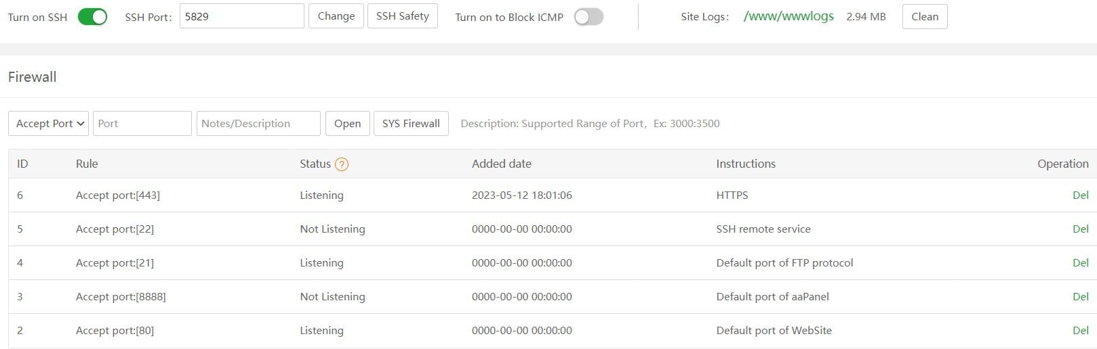
Task: Click the Change SSH port button
Action: 336,16
